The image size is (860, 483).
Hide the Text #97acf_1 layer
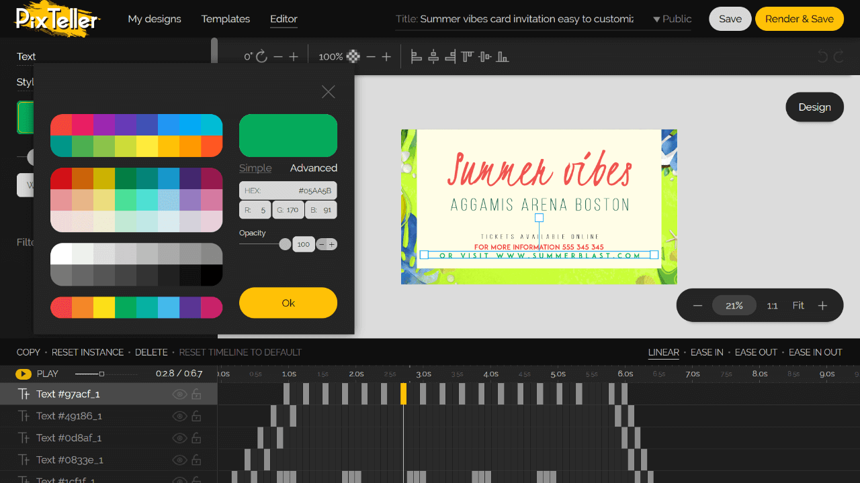click(179, 394)
